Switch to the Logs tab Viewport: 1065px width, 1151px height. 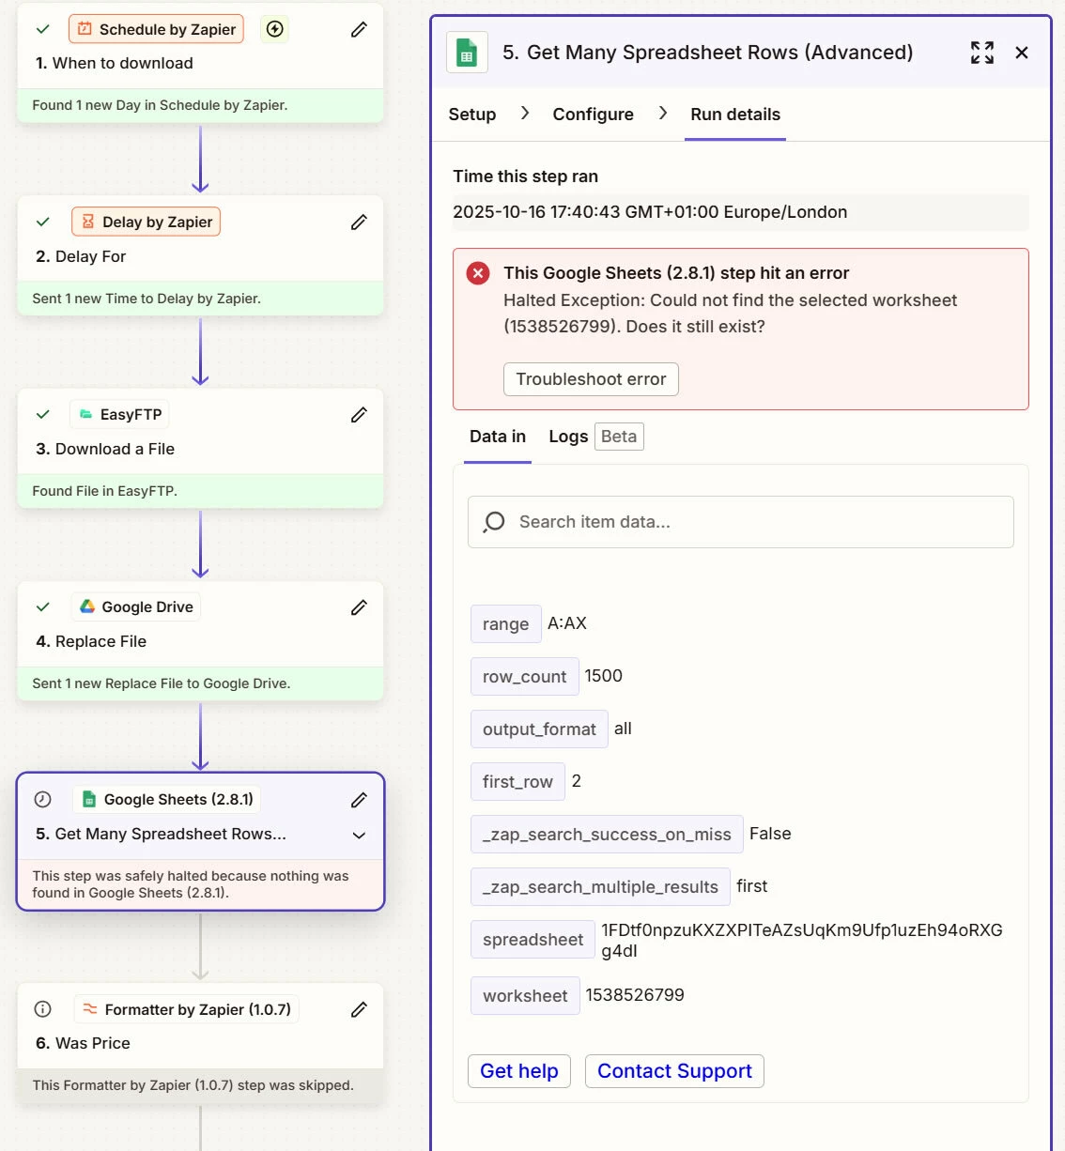tap(568, 437)
